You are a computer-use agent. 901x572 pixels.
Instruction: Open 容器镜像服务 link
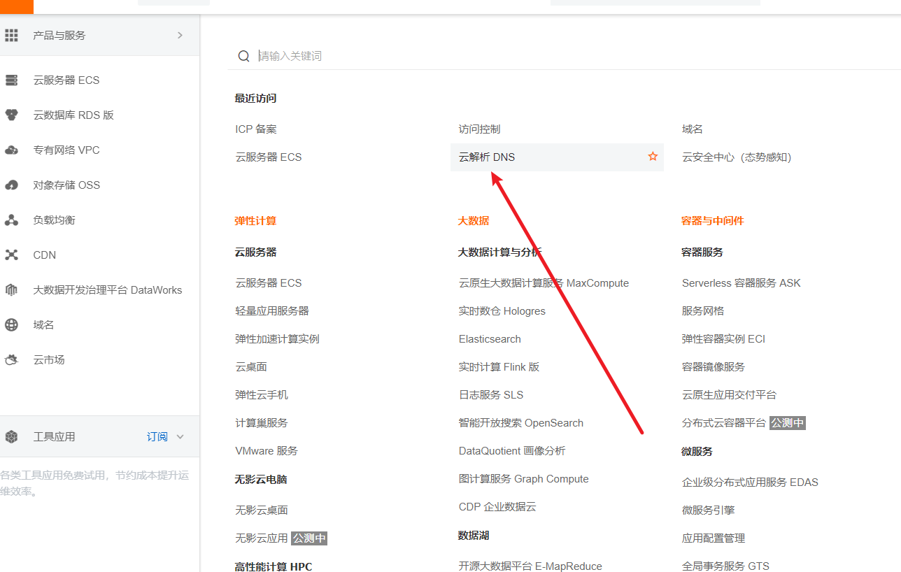click(x=714, y=367)
